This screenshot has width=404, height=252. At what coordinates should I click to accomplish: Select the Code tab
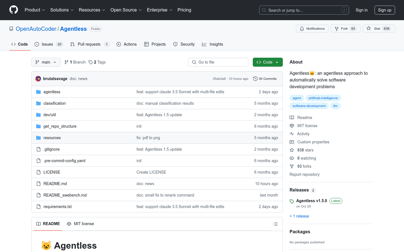[x=19, y=44]
